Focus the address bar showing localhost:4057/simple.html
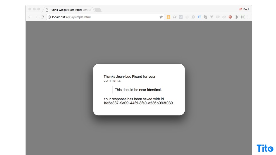The image size is (276, 155). tap(105, 17)
